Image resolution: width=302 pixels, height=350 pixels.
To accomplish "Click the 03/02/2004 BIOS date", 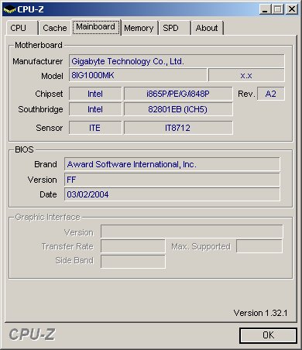I will point(172,194).
